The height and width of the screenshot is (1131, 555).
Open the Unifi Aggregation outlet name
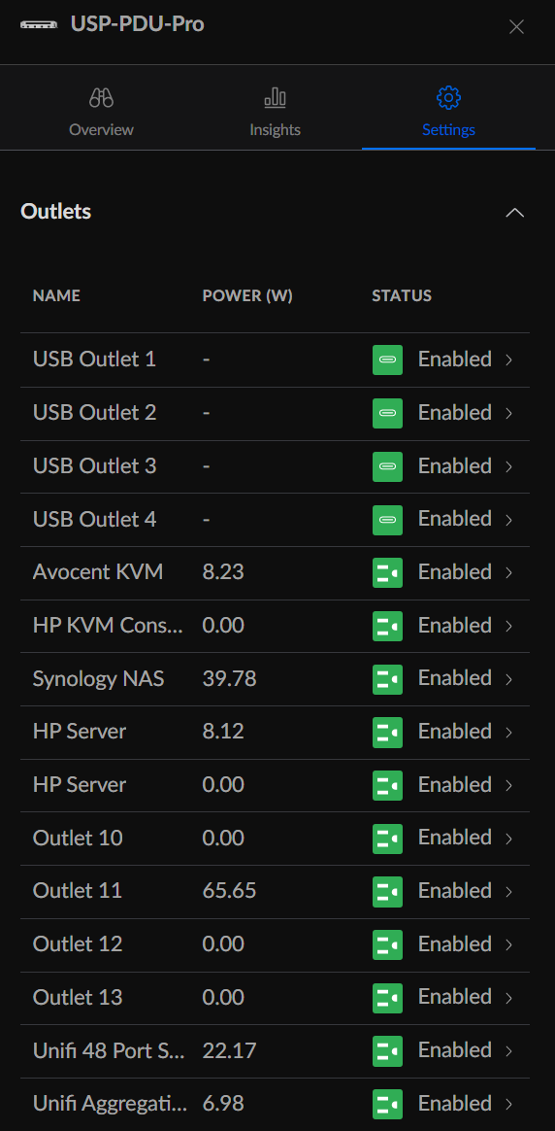click(x=111, y=1104)
